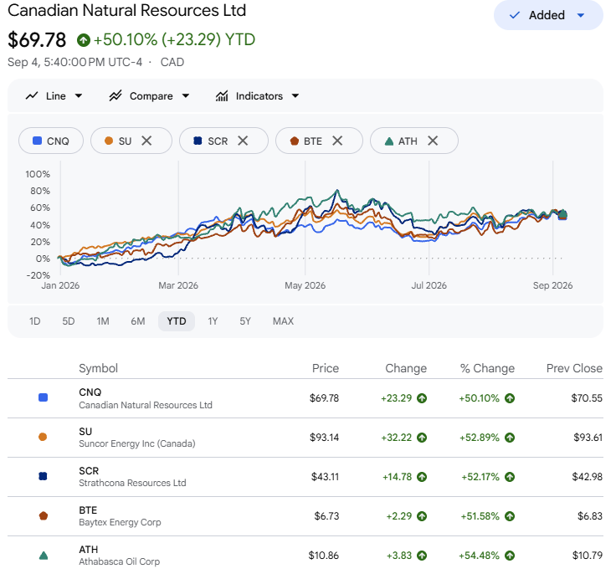
Task: Select the YTD time range
Action: pos(177,321)
